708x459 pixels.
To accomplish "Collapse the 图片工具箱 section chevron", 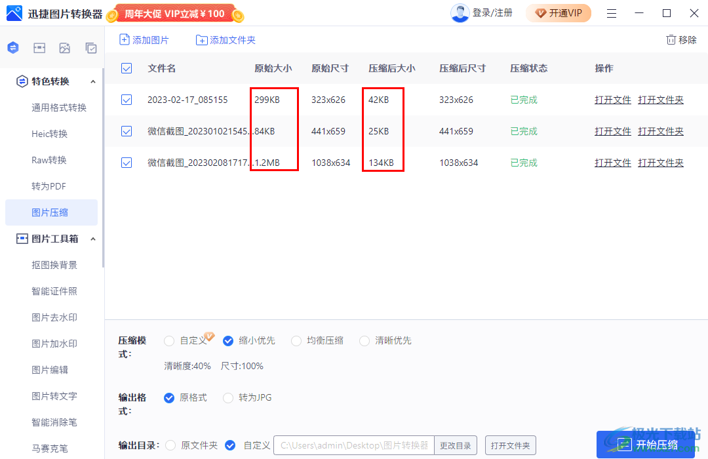I will coord(93,239).
